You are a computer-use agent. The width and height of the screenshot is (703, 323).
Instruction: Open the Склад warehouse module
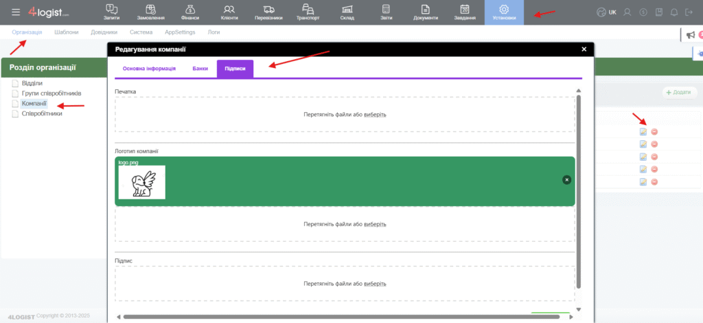tap(347, 12)
